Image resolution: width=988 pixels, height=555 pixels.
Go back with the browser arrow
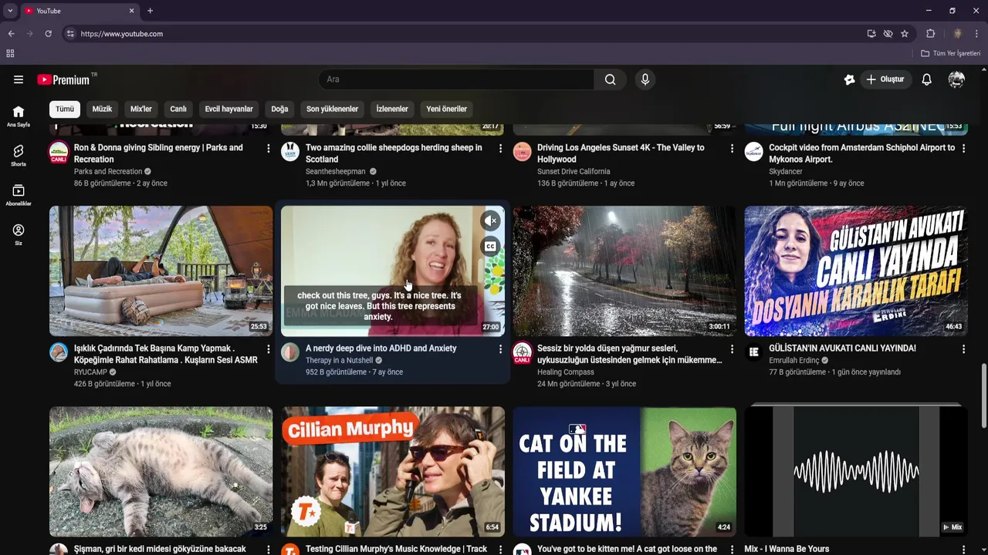(x=11, y=34)
